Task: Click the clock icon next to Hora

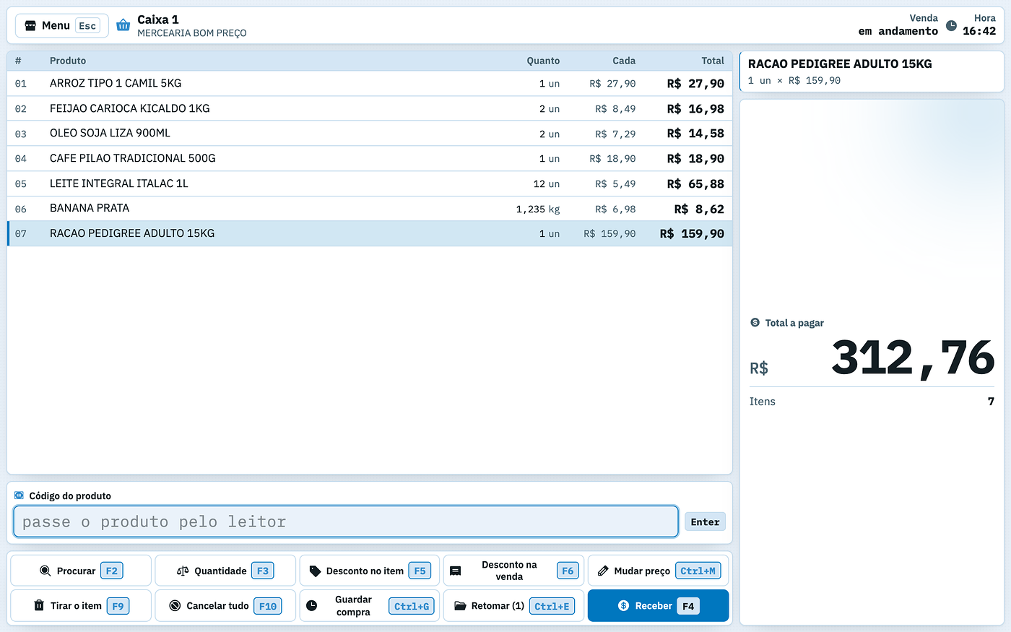Action: (951, 25)
